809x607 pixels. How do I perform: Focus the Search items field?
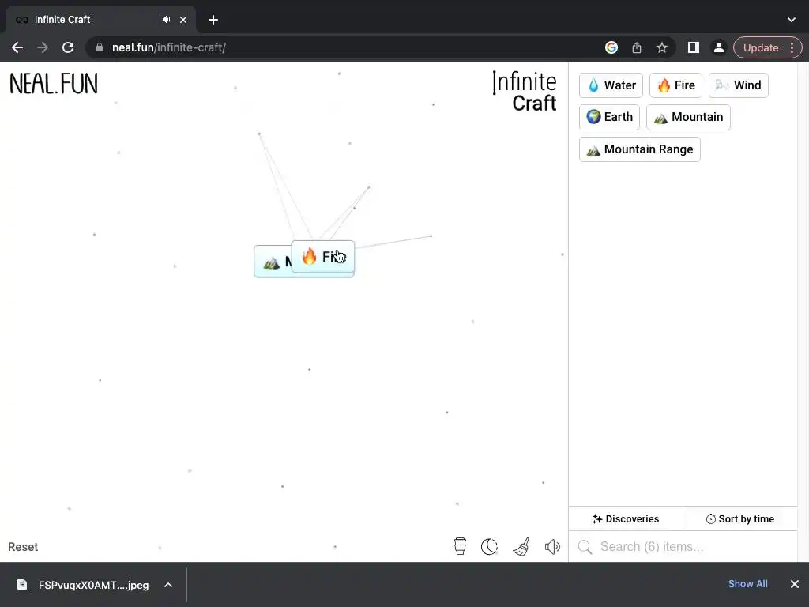click(x=683, y=547)
